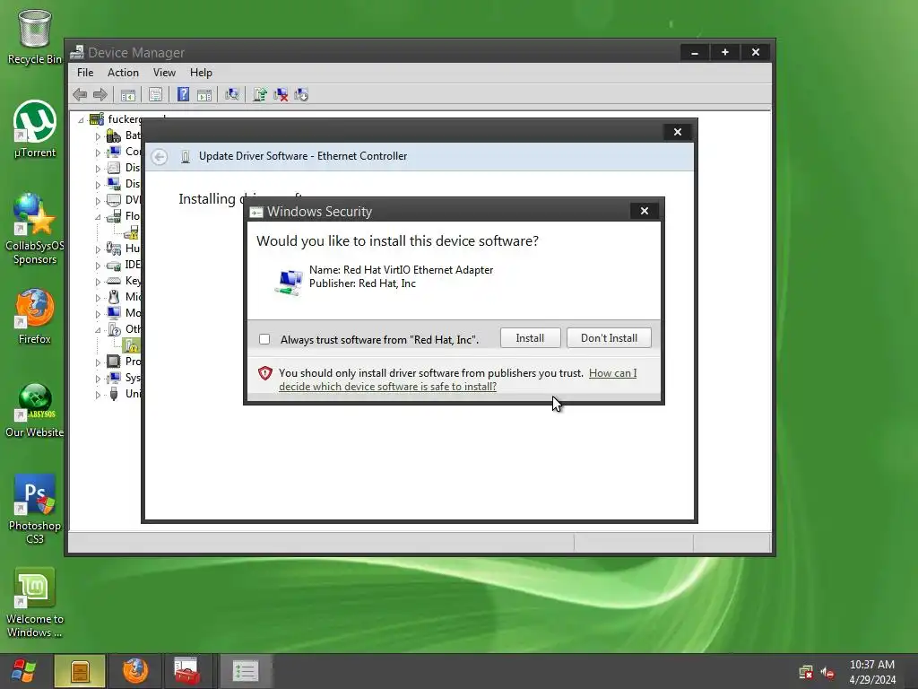Click the Update Driver Software toolbar icon

click(260, 94)
